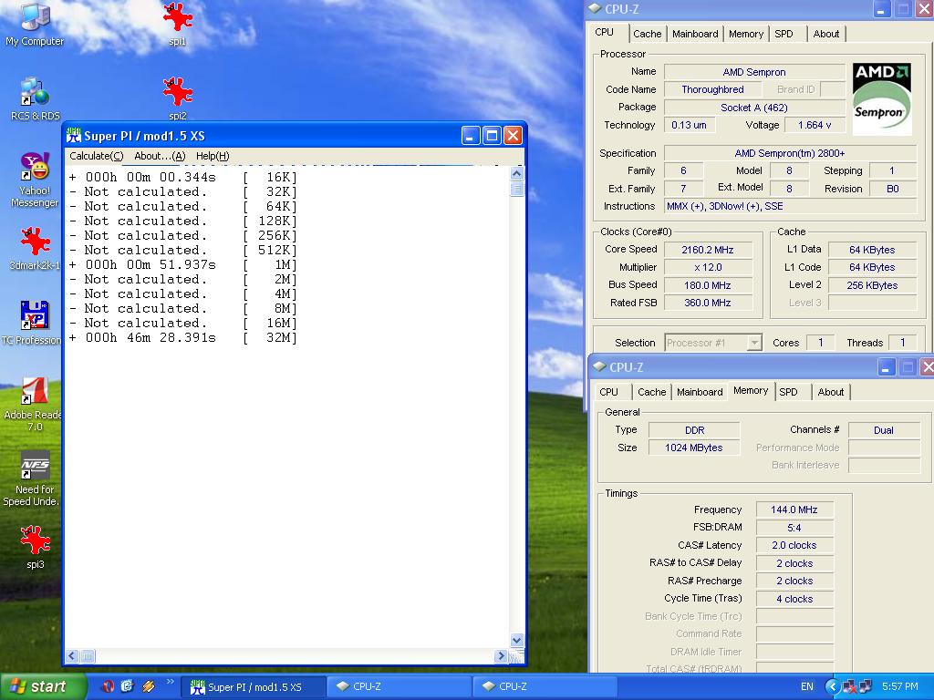Click the Rated FSB 360.0 MHz value

coord(708,303)
